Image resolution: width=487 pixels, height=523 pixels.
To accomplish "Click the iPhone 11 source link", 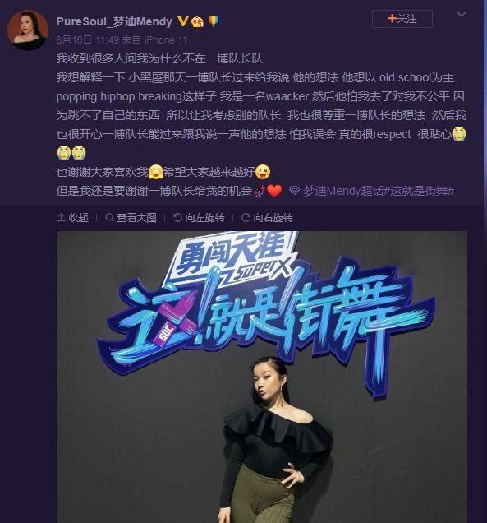I will coord(166,40).
